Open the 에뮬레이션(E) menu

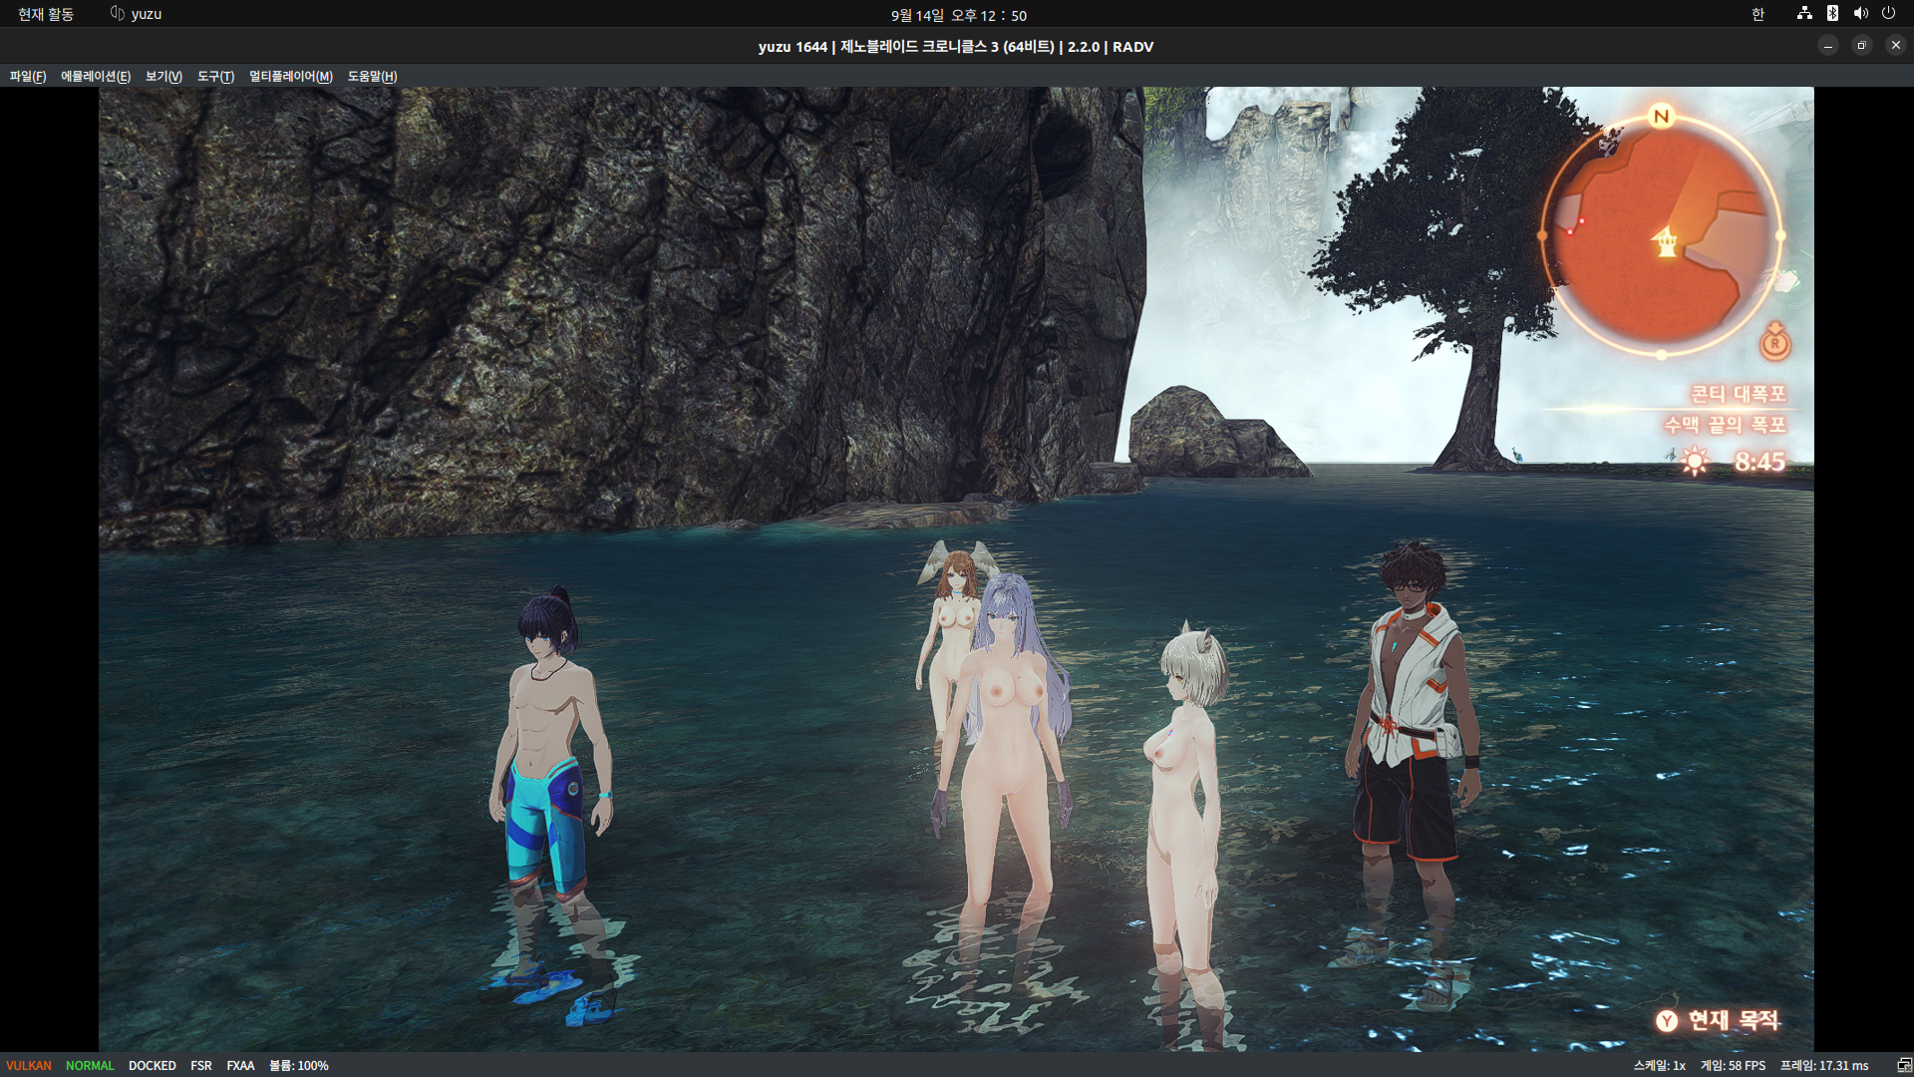click(x=96, y=76)
